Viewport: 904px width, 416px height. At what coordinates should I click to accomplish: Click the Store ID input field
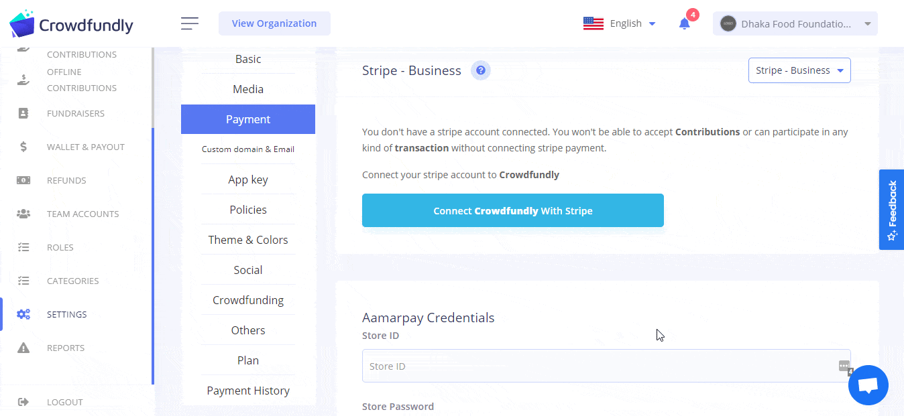click(606, 366)
